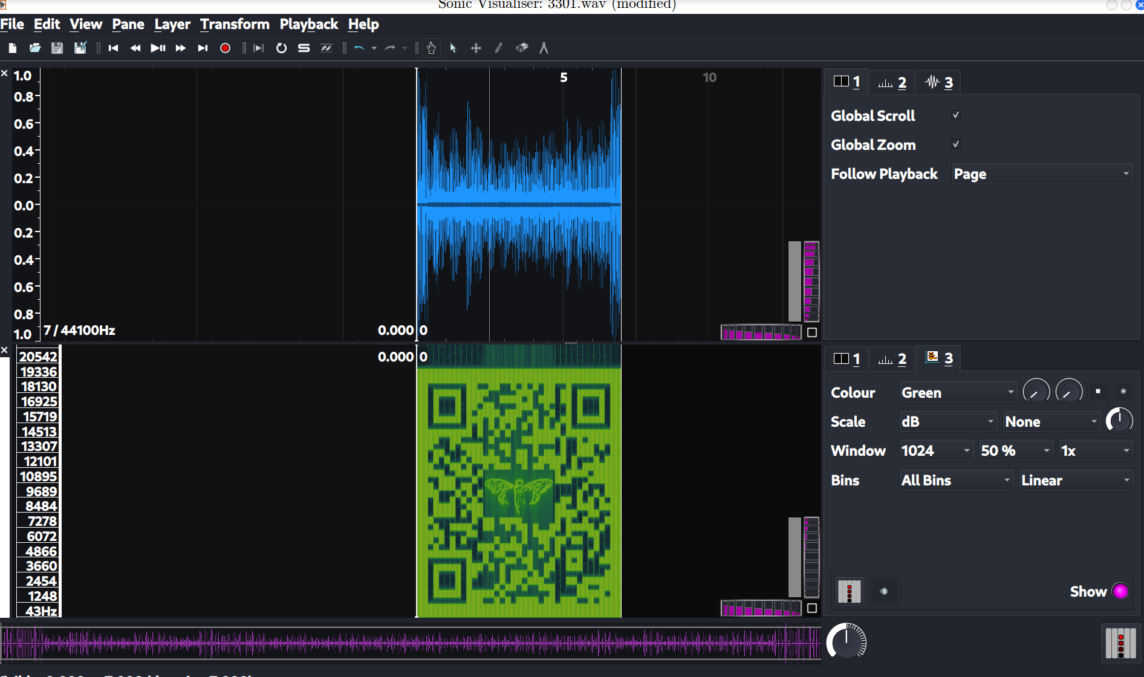Open the Layer menu
Screen dimensions: 1144x677
click(x=172, y=24)
